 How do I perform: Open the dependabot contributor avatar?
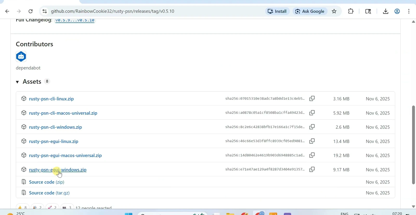coord(21,57)
